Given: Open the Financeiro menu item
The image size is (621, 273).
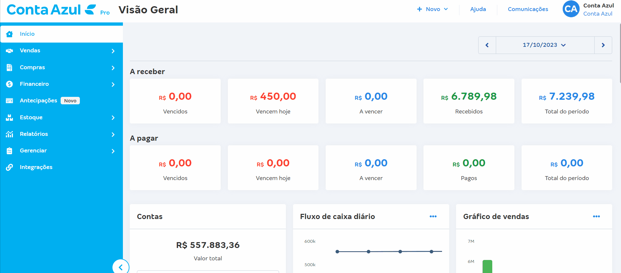Looking at the screenshot, I should click(x=62, y=84).
